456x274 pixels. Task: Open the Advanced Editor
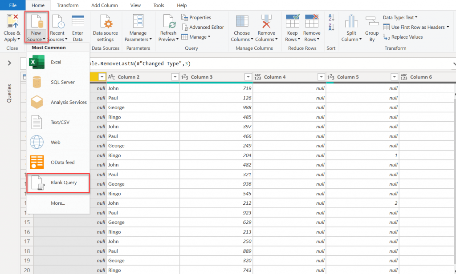(203, 27)
